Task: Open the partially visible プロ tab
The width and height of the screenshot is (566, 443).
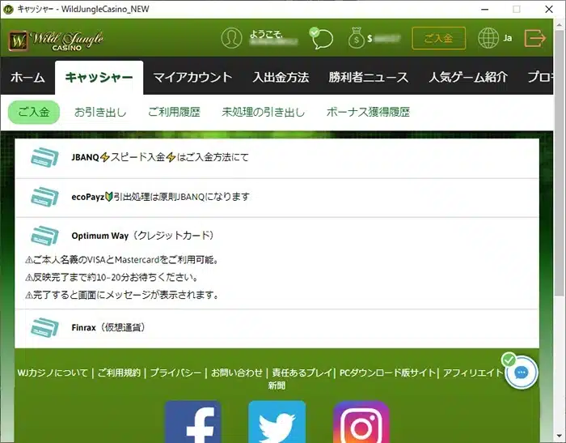Action: 540,78
